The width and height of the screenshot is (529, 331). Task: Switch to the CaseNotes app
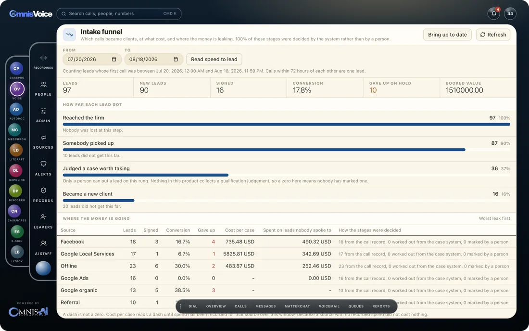point(14,211)
